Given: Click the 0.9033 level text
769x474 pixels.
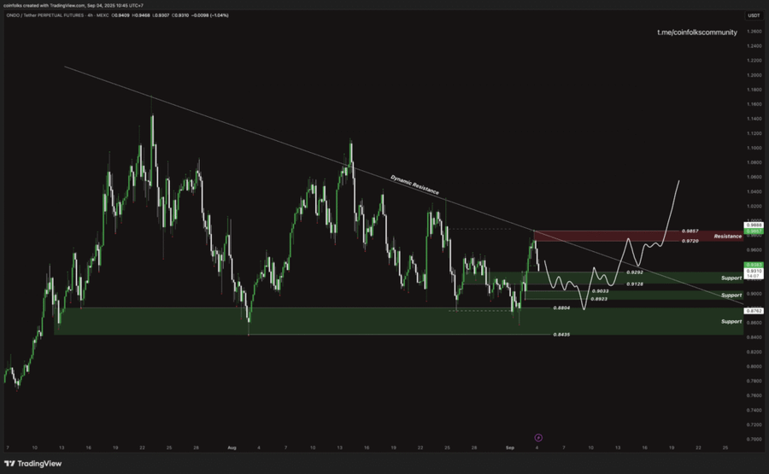Looking at the screenshot, I should (601, 291).
